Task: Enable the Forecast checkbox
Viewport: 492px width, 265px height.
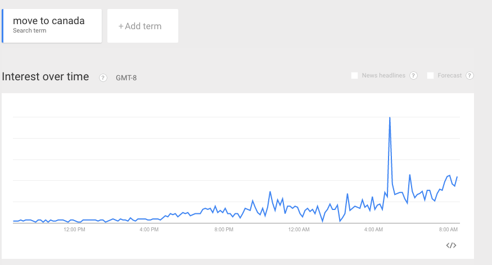Action: click(431, 75)
